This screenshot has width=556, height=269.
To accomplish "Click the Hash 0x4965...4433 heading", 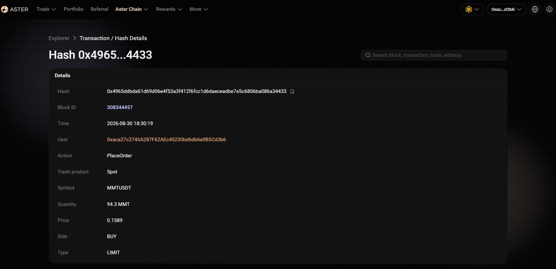I will 100,55.
